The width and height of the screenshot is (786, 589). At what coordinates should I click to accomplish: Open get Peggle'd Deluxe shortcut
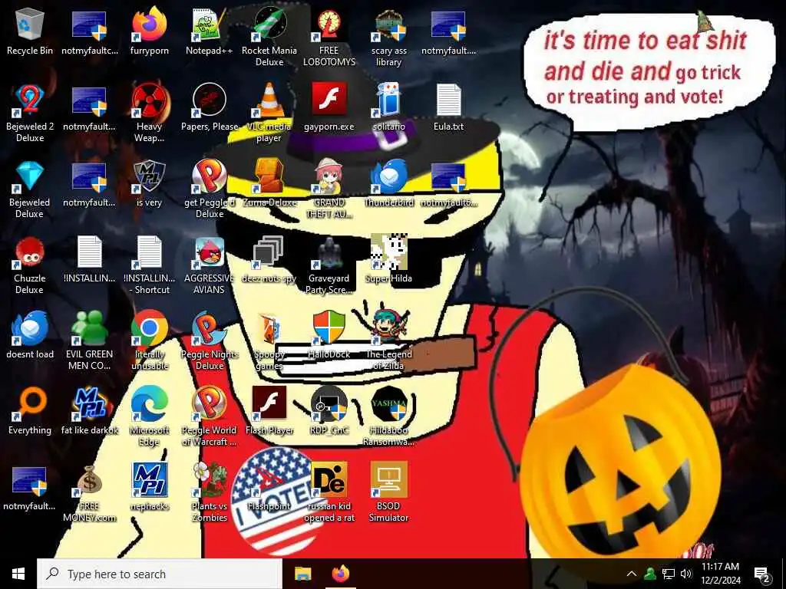[x=209, y=177]
